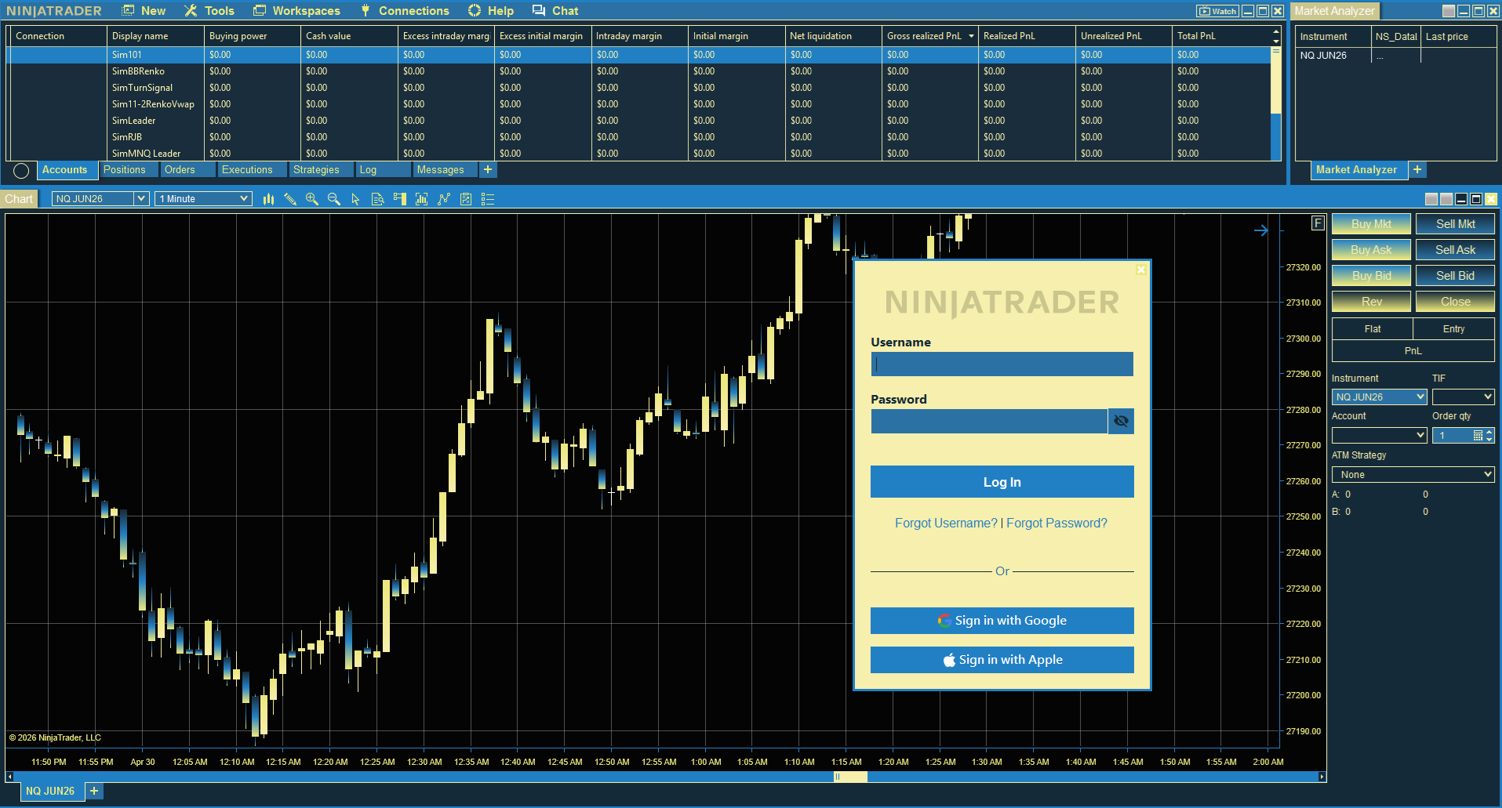Screen dimensions: 1502x808
Task: Open the order quantity keypad icon
Action: coord(1478,436)
